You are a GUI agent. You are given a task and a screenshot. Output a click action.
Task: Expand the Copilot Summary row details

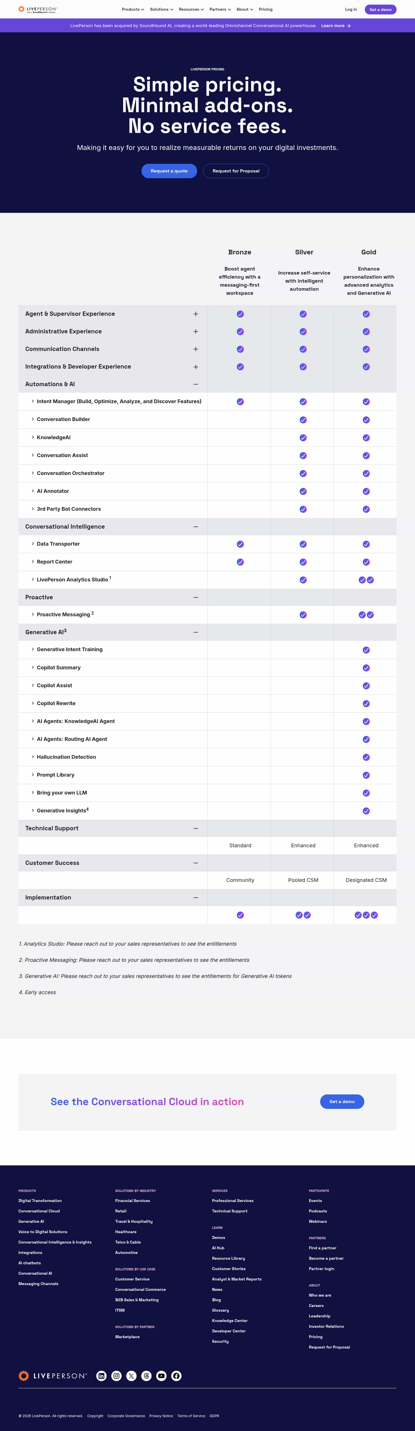point(113,668)
